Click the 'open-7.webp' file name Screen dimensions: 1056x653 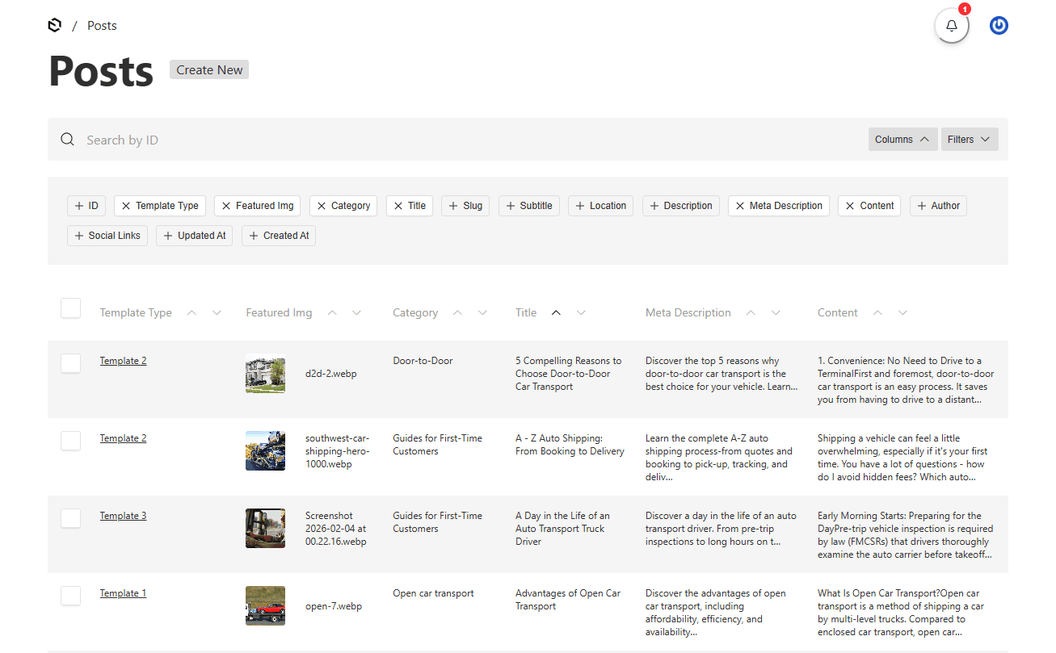tap(334, 606)
